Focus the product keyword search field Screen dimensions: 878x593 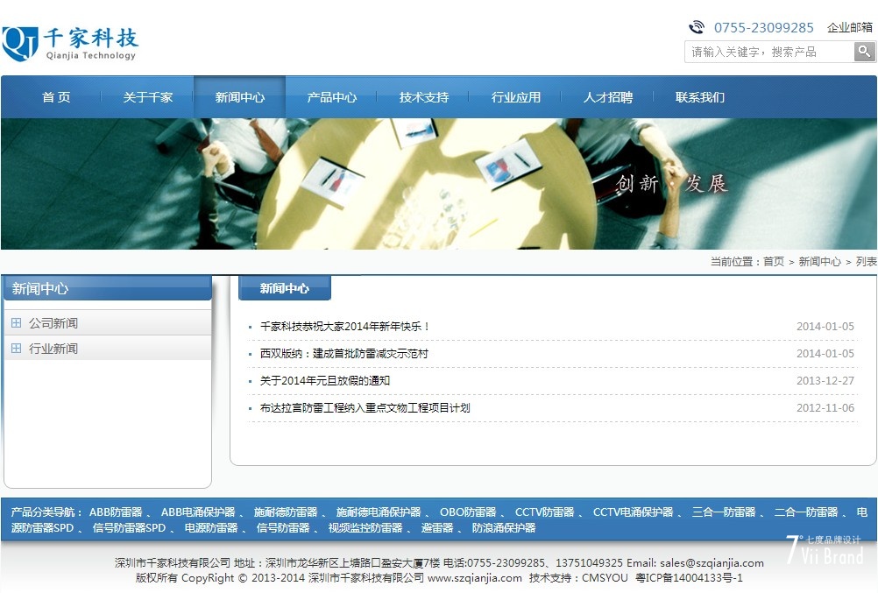(768, 52)
